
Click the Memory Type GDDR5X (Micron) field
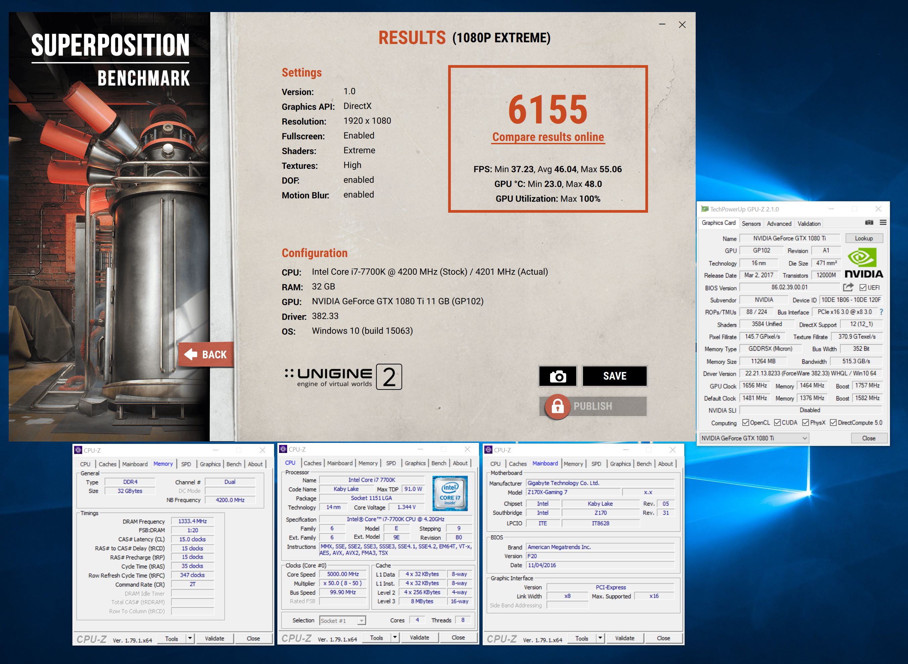(770, 349)
